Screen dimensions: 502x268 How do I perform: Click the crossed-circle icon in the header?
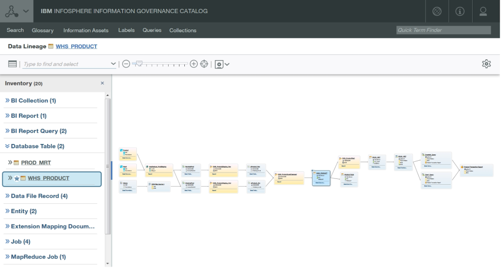(437, 11)
